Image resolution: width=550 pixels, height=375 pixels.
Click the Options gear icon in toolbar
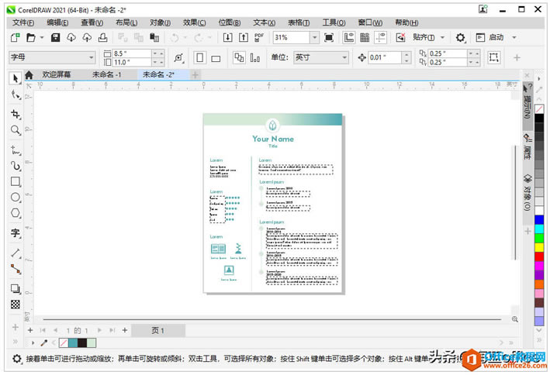click(x=460, y=37)
